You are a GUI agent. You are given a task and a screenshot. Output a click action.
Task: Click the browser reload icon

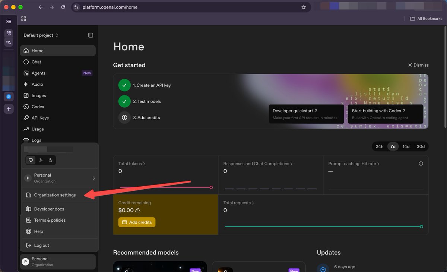click(x=63, y=7)
